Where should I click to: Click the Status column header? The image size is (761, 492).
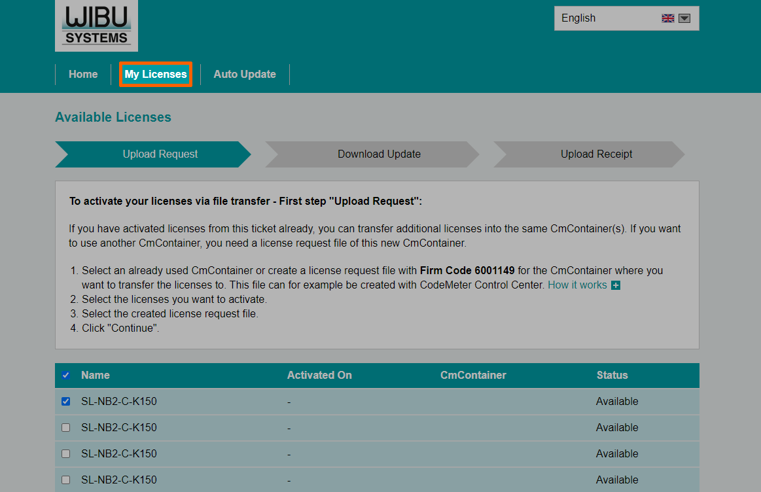[x=612, y=376]
